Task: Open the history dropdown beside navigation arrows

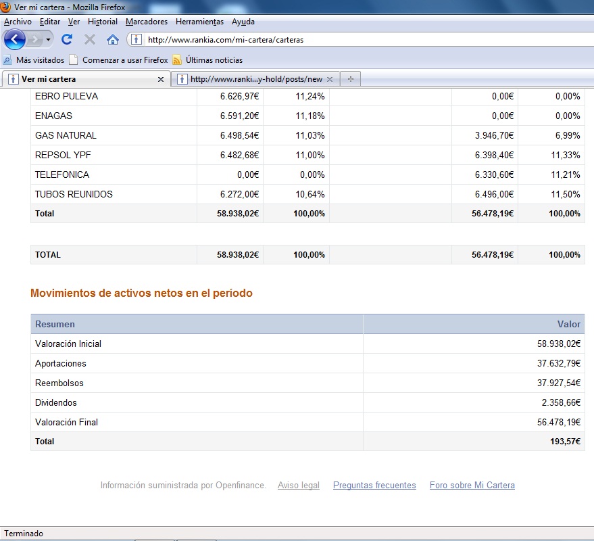Action: point(49,39)
